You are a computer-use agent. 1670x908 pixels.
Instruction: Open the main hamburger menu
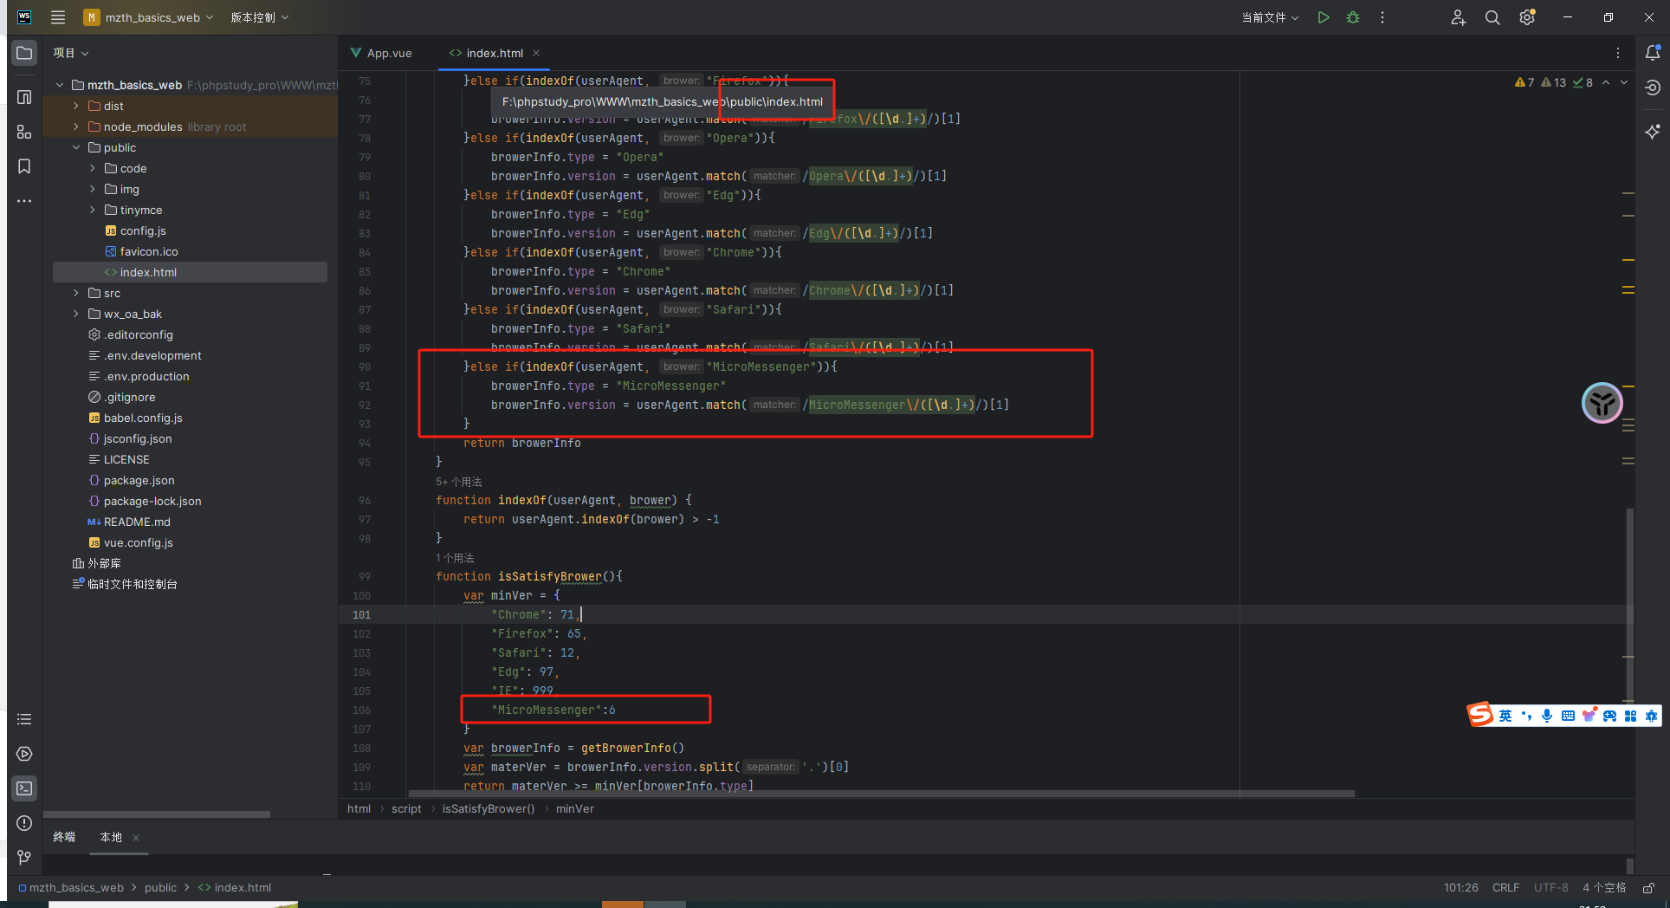coord(58,17)
